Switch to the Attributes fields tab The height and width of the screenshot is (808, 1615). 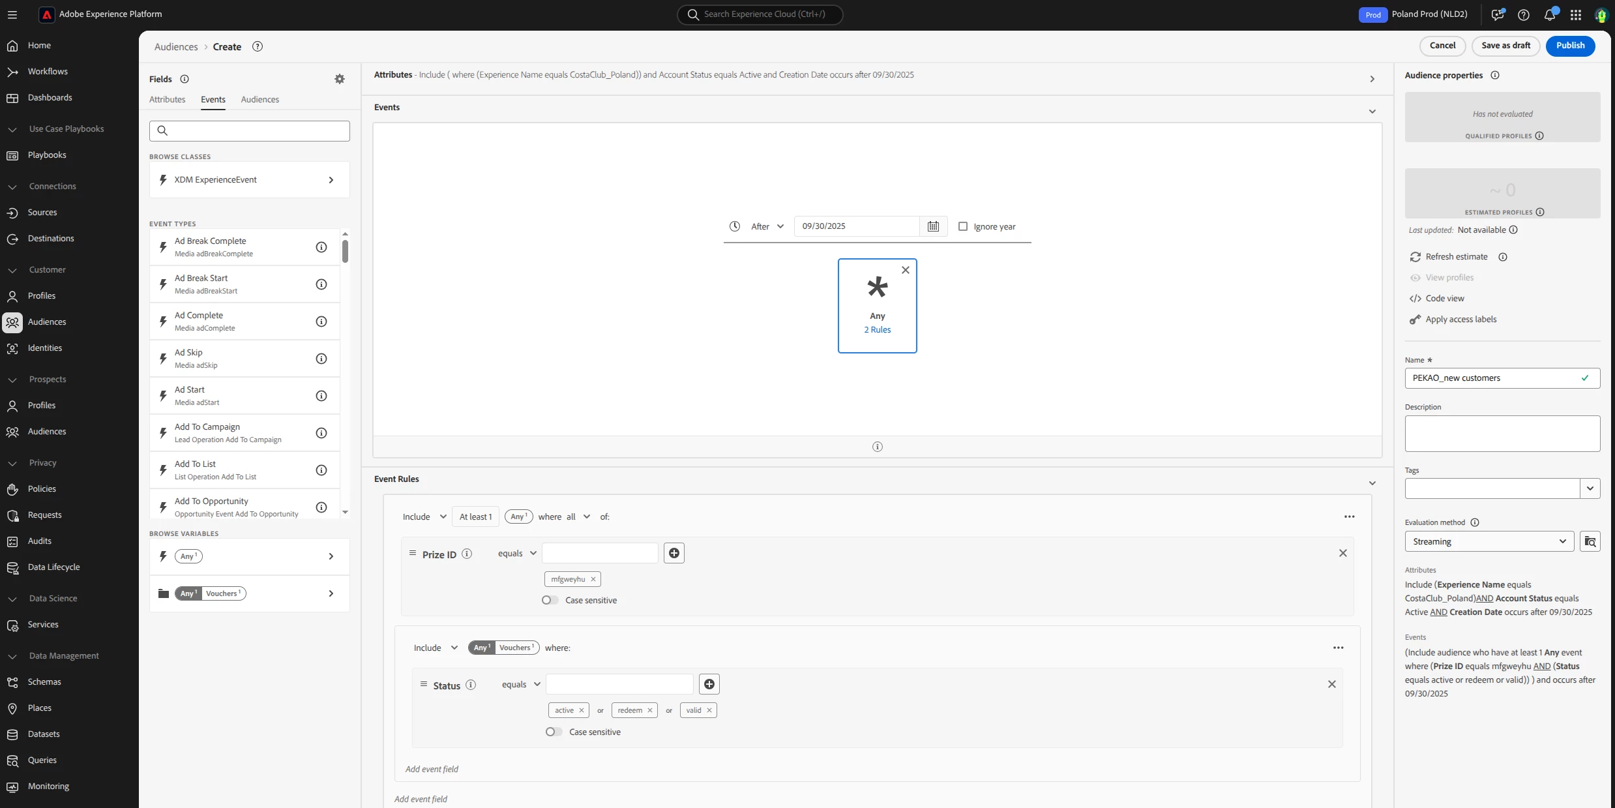click(x=167, y=99)
